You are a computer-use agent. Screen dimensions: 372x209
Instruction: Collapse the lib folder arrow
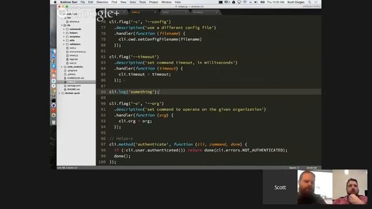(62, 25)
